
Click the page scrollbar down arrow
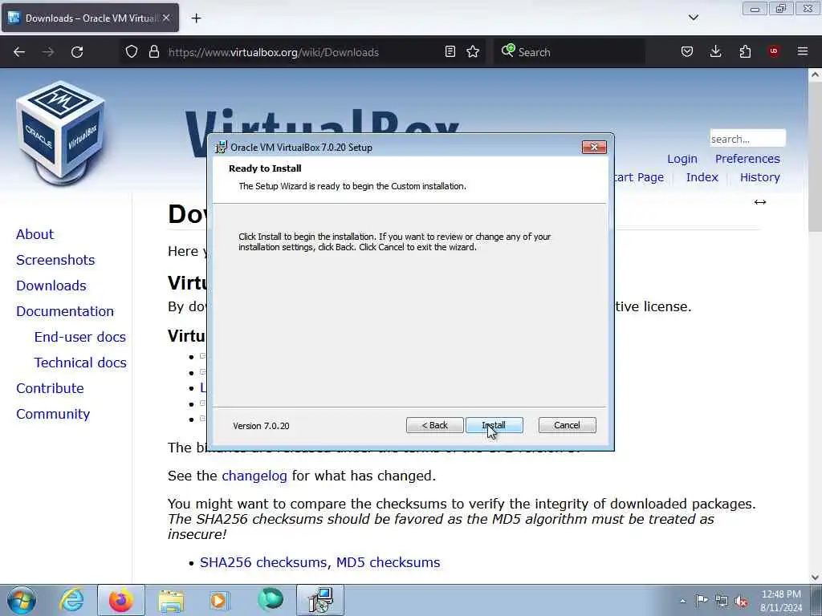coord(815,577)
